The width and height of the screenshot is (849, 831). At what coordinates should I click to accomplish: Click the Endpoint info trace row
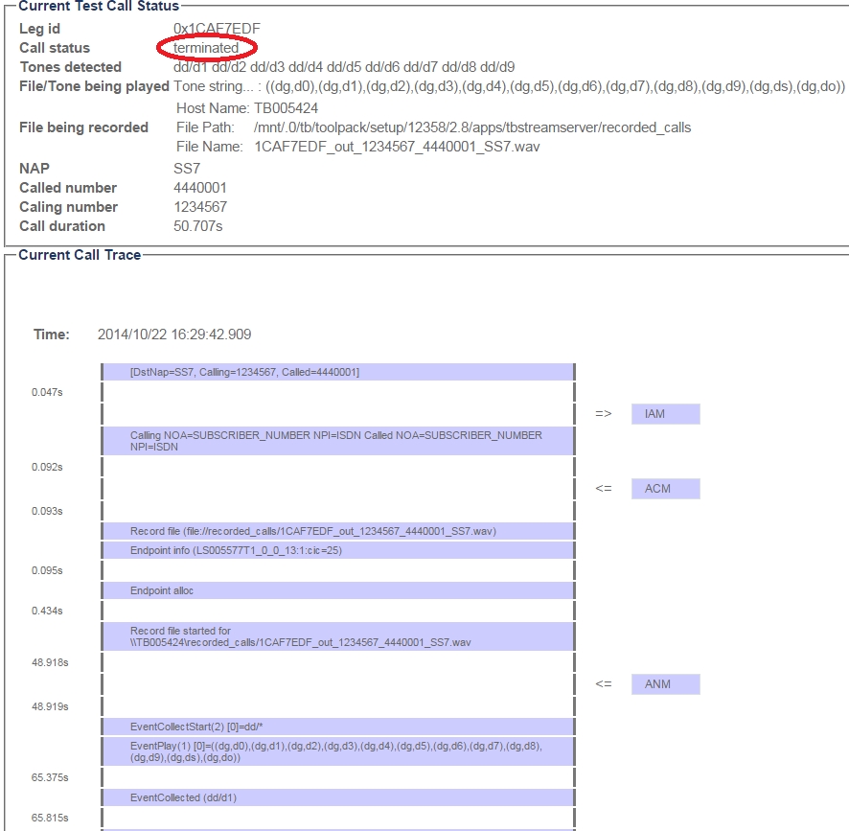[338, 550]
